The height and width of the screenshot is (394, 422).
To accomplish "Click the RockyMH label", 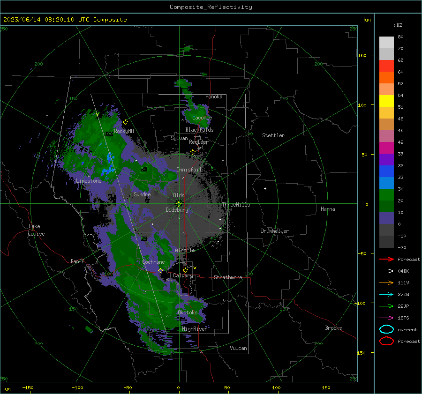I will pos(124,131).
